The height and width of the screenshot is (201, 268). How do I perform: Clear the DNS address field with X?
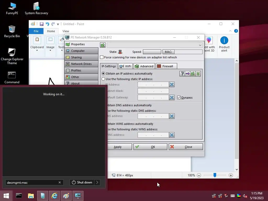(x=172, y=116)
